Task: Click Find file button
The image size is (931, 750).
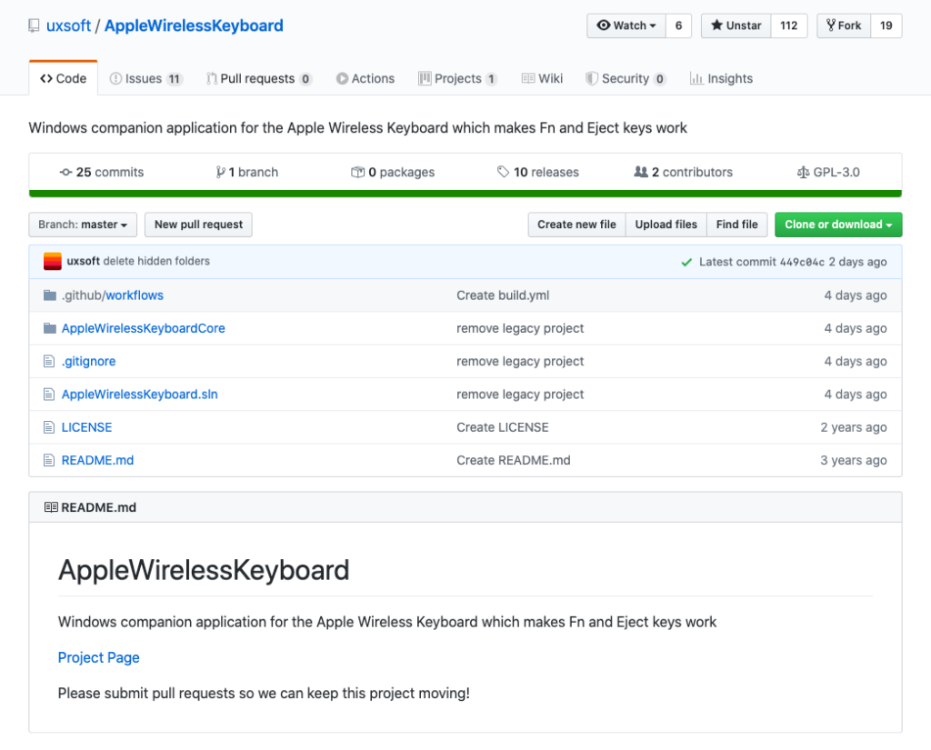Action: click(736, 225)
